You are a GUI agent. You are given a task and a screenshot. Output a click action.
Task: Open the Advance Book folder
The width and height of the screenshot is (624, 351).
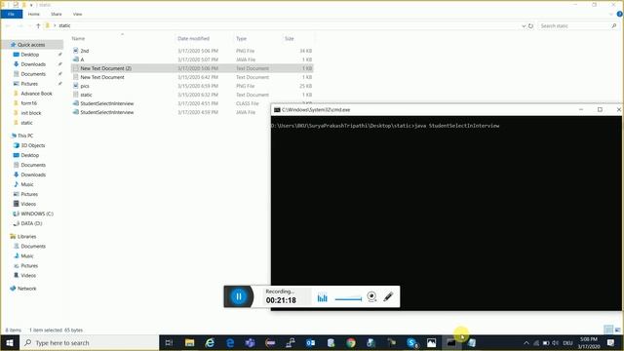(36, 94)
